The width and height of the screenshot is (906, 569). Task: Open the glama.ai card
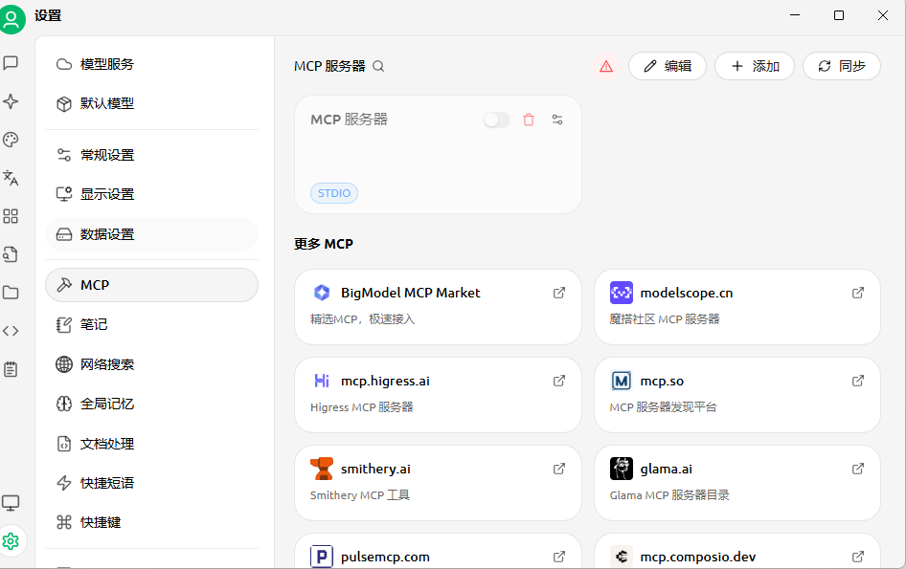pyautogui.click(x=737, y=483)
